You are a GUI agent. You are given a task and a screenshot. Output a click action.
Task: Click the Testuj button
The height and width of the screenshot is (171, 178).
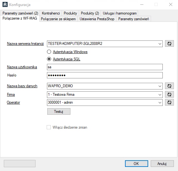coord(59,112)
